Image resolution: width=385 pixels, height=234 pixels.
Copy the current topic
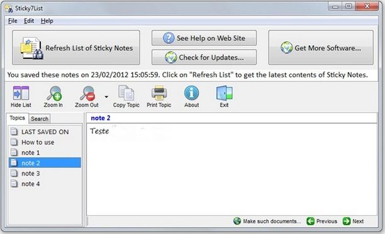[126, 96]
